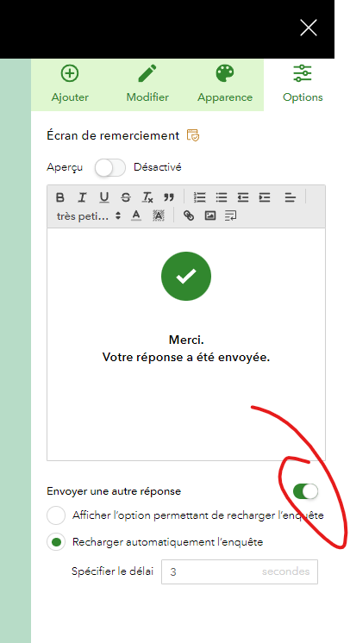Choose text font color
Screen dimensions: 350x643
[x=136, y=215]
